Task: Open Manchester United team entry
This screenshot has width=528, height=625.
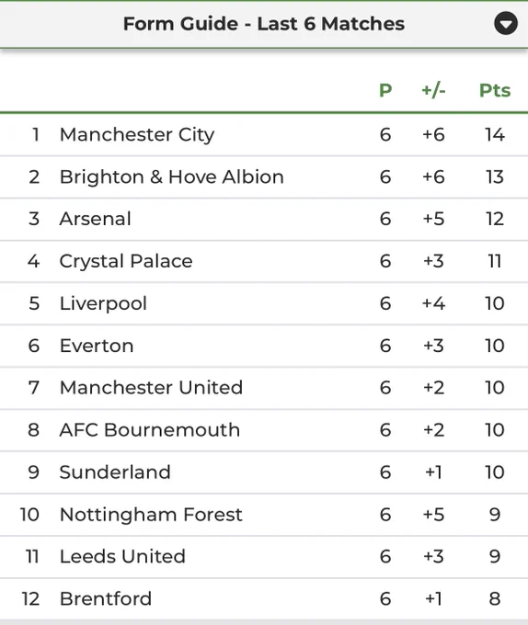Action: pos(151,388)
